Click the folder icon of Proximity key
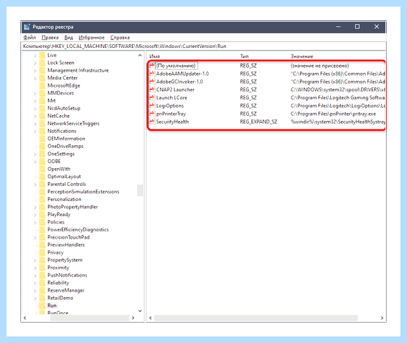 [x=42, y=267]
